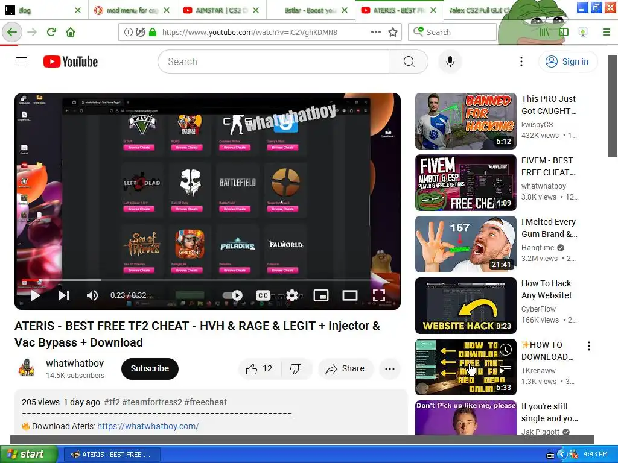Go to YouTube home via logo
The height and width of the screenshot is (463, 618).
point(71,61)
